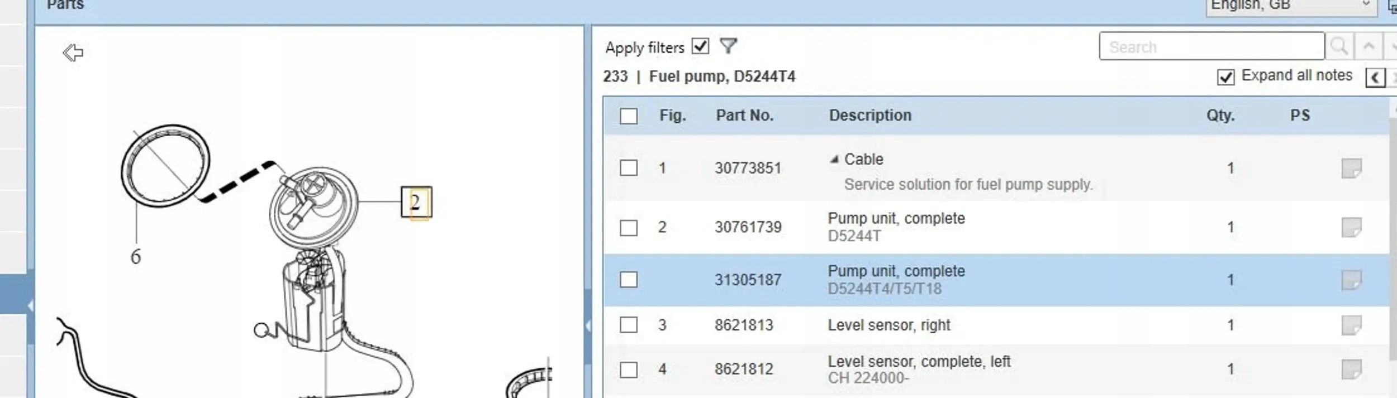
Task: Collapse the Cable note triangle
Action: click(834, 160)
